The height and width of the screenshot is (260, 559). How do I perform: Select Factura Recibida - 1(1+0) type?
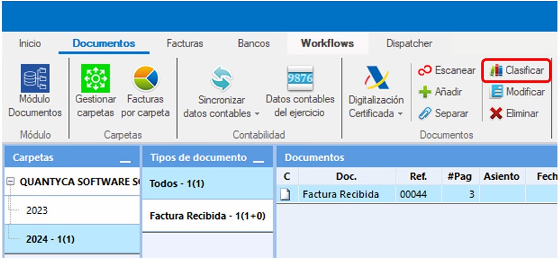coord(207,216)
